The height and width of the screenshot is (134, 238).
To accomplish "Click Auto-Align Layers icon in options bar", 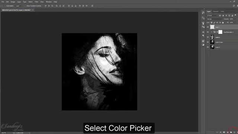I will coord(92,6).
